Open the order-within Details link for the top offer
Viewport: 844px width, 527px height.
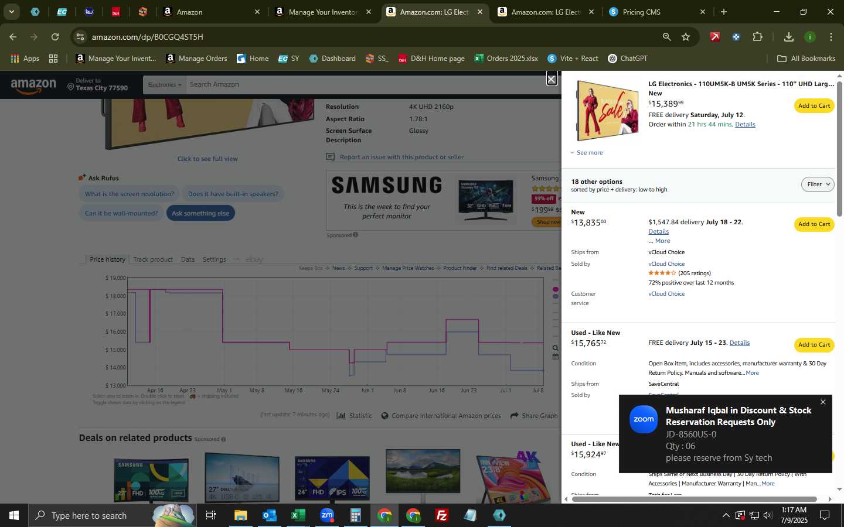[745, 125]
